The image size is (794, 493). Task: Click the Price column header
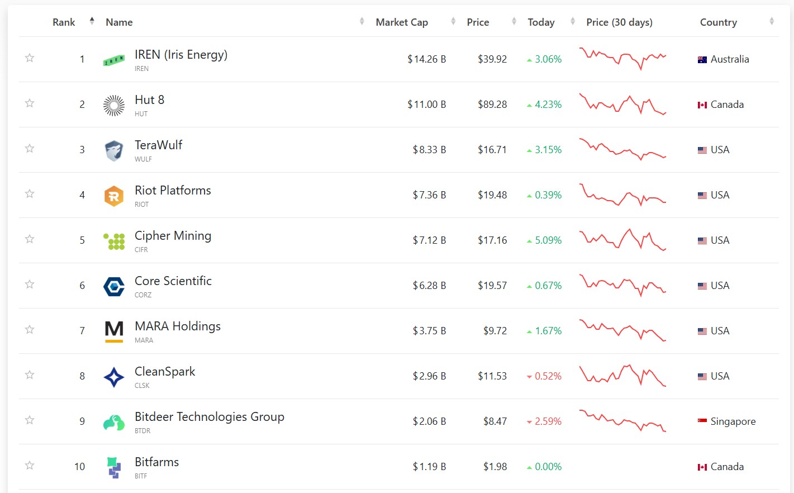pyautogui.click(x=478, y=22)
